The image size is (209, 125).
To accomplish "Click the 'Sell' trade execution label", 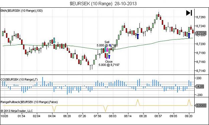I will pos(107,42).
